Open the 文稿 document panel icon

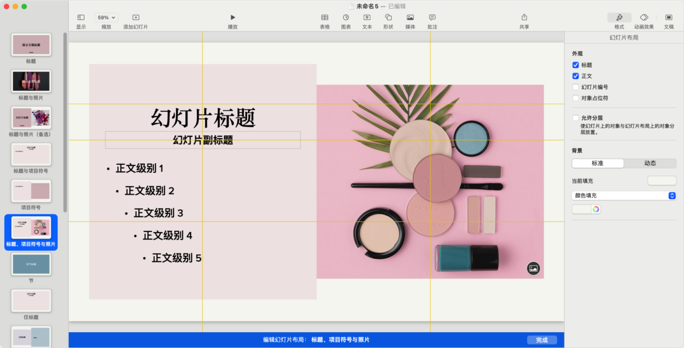[x=669, y=17]
